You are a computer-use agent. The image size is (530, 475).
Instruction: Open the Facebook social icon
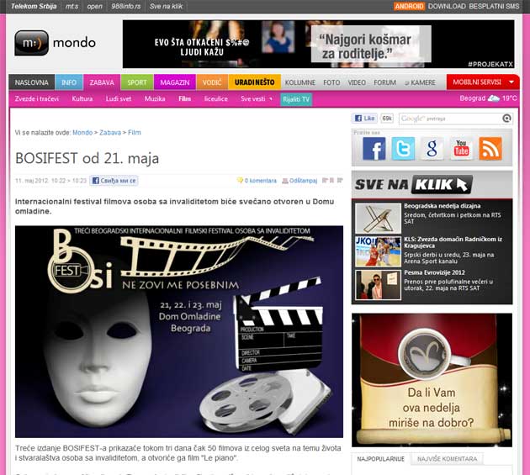tap(374, 149)
